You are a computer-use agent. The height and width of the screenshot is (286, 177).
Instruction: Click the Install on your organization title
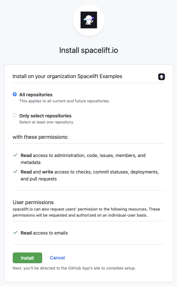pyautogui.click(x=67, y=76)
